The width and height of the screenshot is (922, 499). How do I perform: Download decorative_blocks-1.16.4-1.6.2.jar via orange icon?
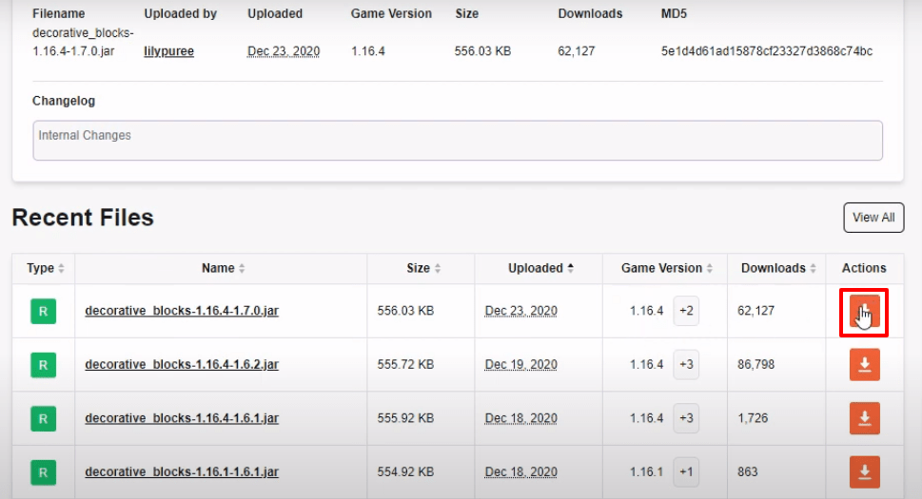coord(864,365)
